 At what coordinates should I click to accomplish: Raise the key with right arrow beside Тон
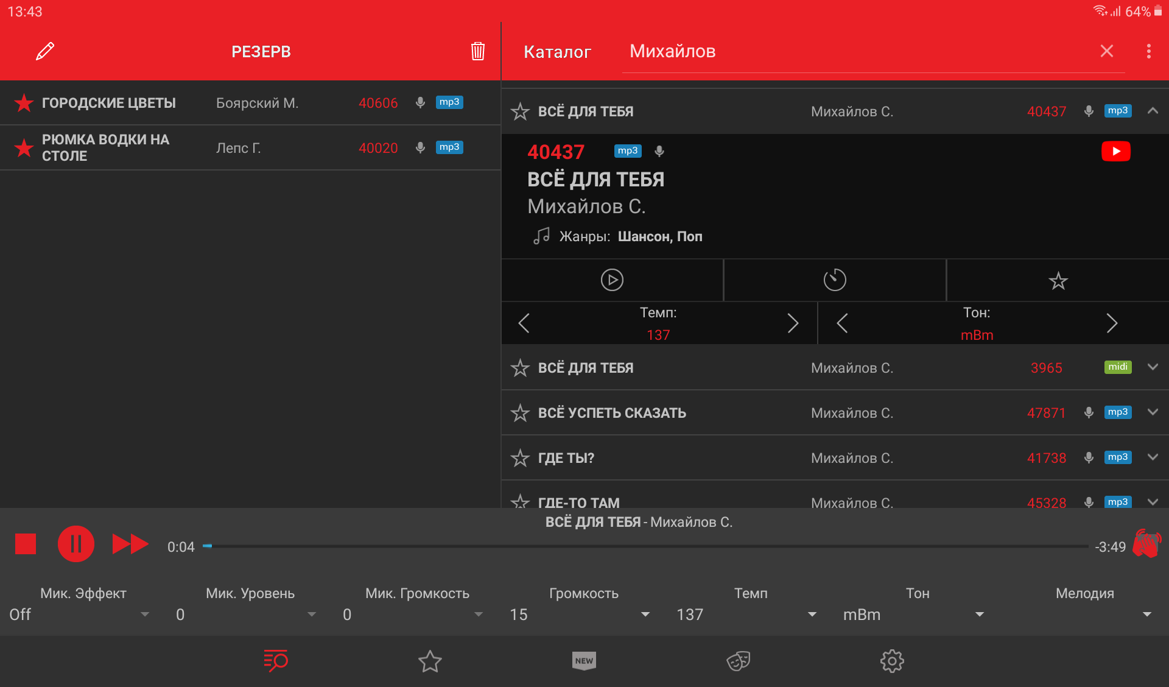(1112, 323)
